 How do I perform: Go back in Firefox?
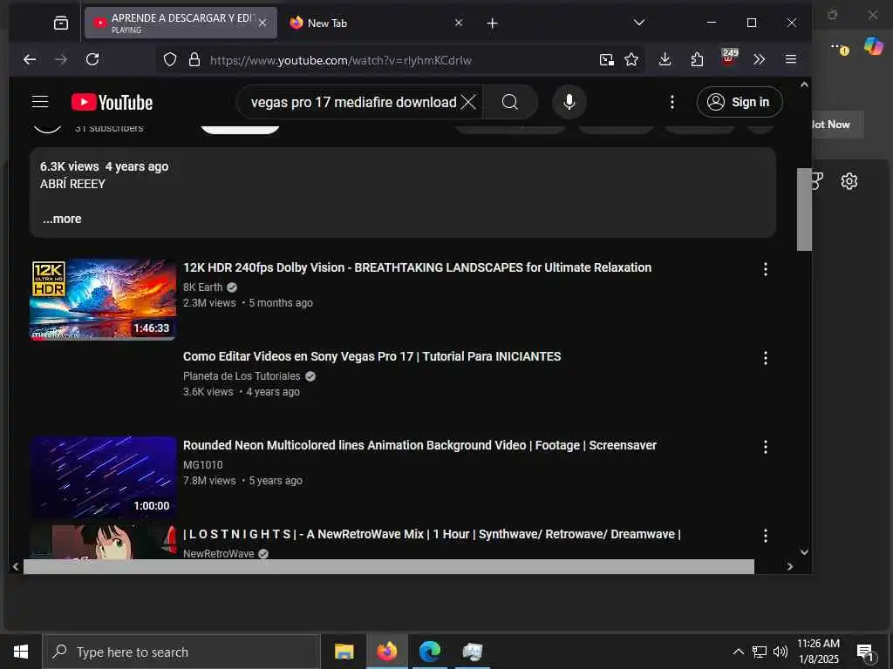point(30,59)
